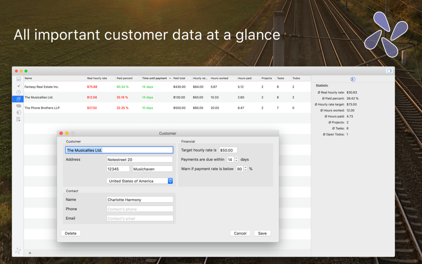Click the Ø Hourly rate target $73.00 statistic

[x=335, y=104]
